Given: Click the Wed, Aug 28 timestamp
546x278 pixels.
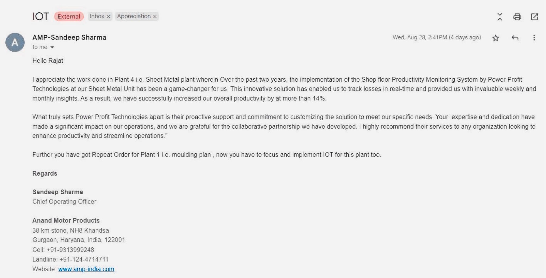Looking at the screenshot, I should pos(437,37).
